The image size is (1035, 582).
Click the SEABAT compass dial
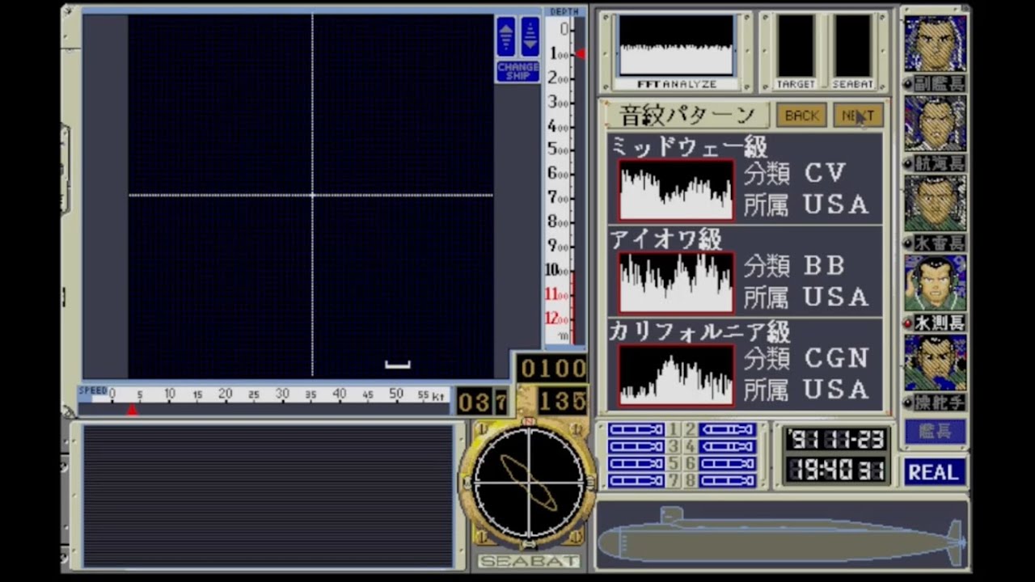pyautogui.click(x=529, y=481)
